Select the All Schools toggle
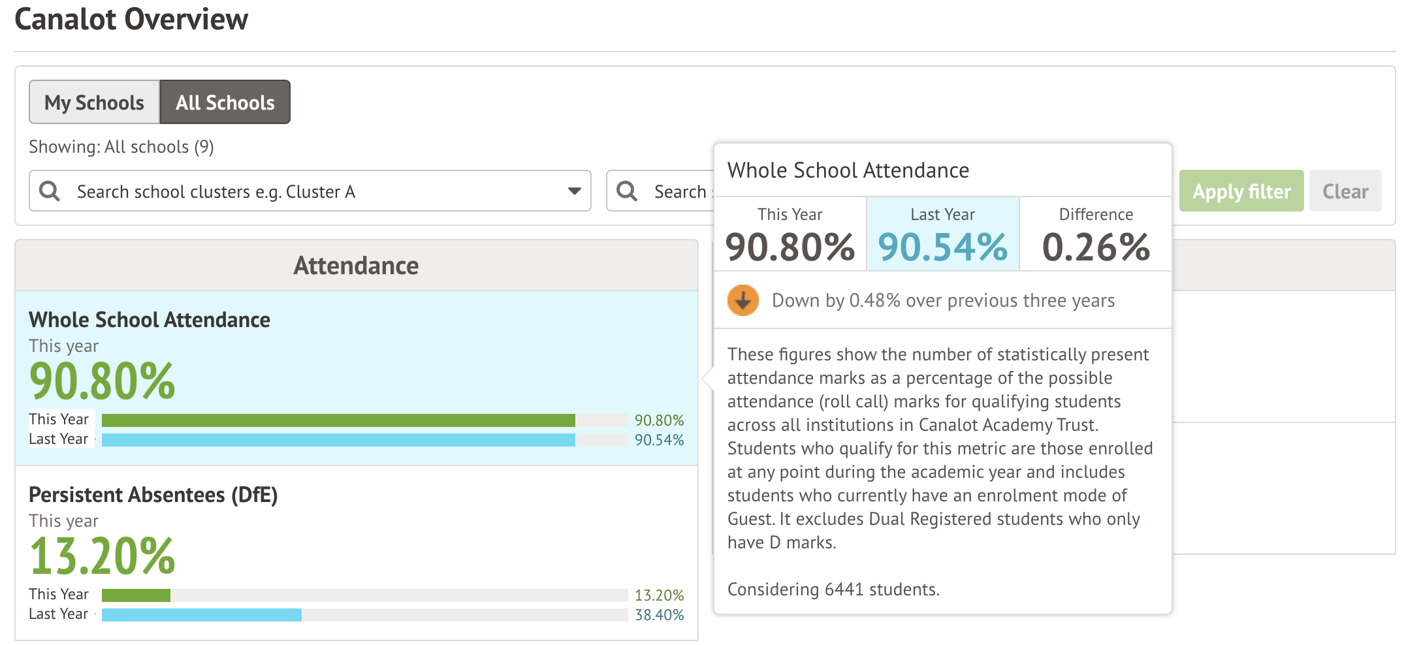Screen dimensions: 1404x645 tap(225, 102)
